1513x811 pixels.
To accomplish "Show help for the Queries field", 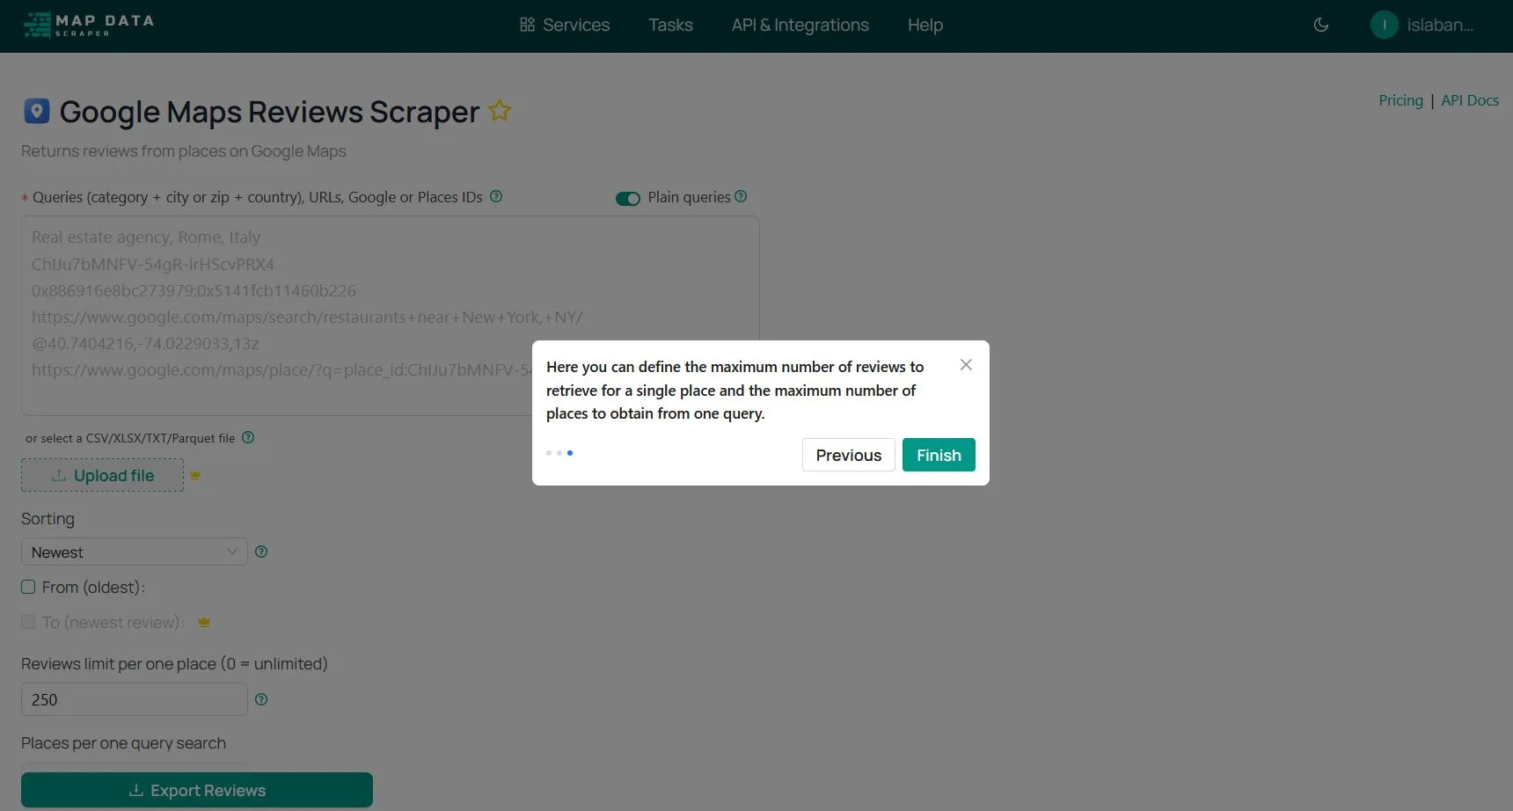I will [x=496, y=196].
